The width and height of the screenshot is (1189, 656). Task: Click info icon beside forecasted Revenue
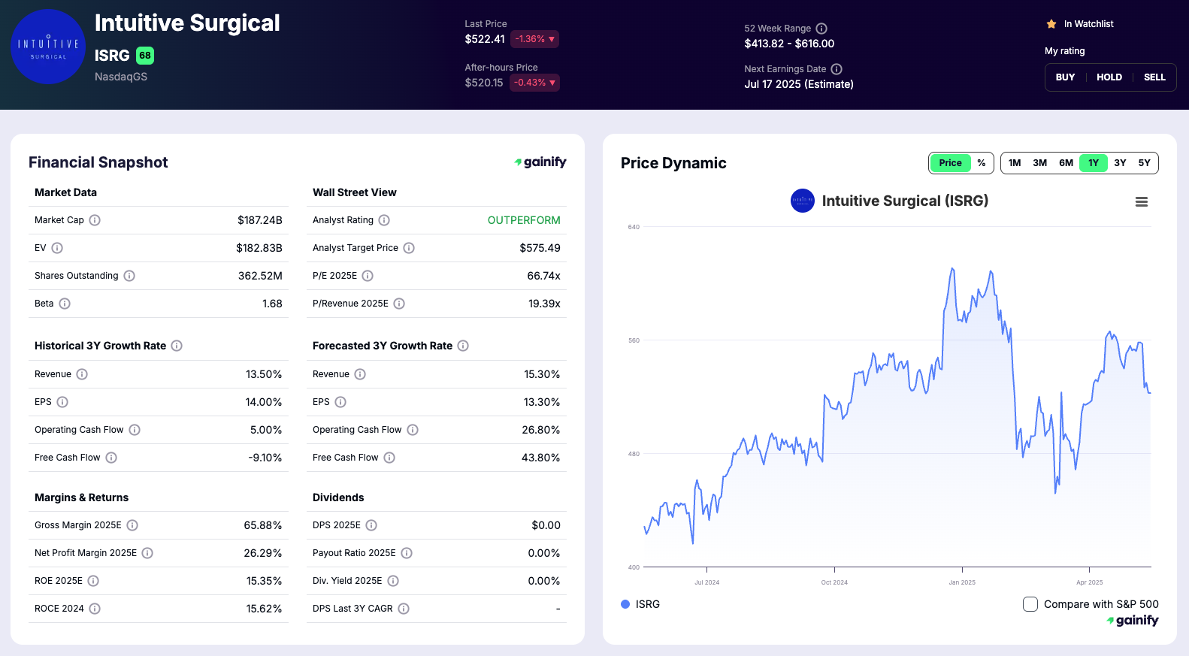[360, 374]
